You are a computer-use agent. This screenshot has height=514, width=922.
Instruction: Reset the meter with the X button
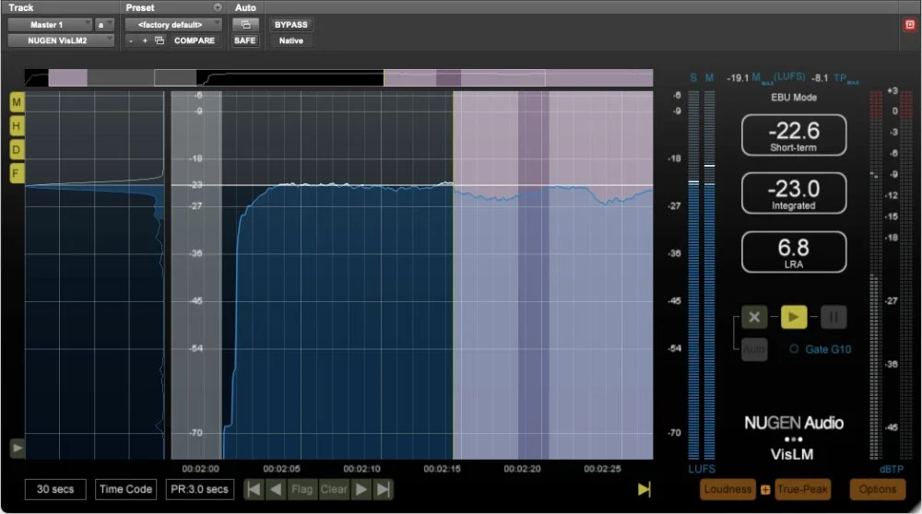pyautogui.click(x=754, y=317)
